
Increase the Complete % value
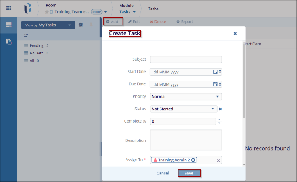coord(219,119)
